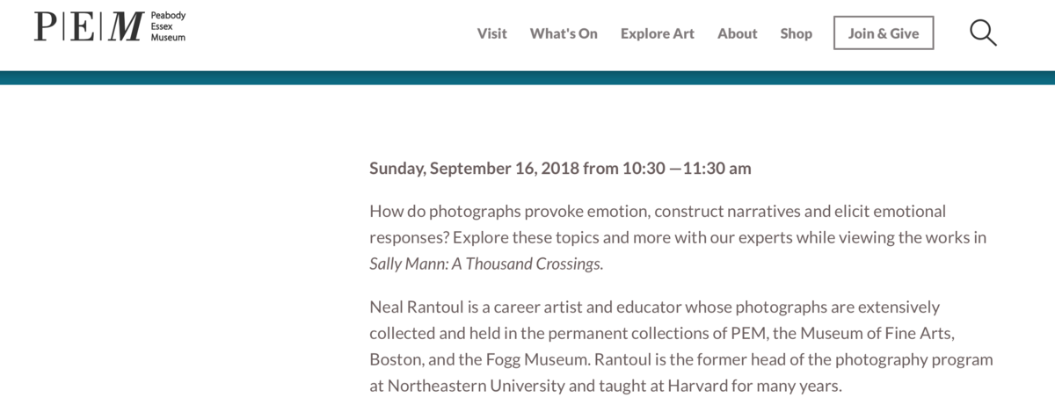Viewport: 1055px width, 412px height.
Task: Click the italic M in the PEM logo
Action: point(127,26)
